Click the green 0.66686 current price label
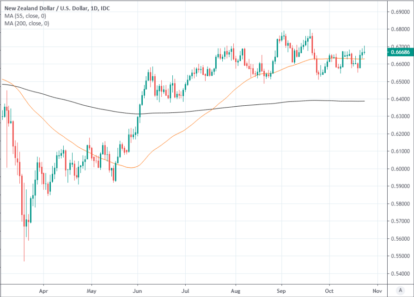The height and width of the screenshot is (297, 414). pyautogui.click(x=399, y=52)
